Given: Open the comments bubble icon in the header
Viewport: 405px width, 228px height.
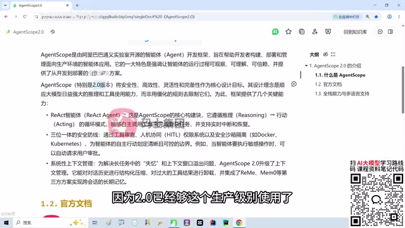Looking at the screenshot, I should [x=380, y=32].
